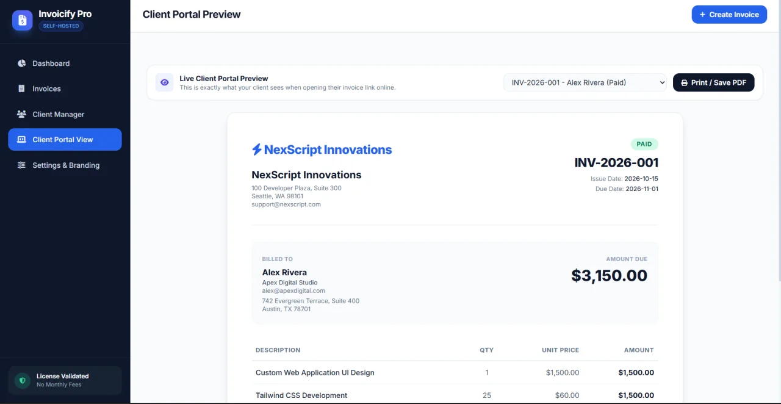Click the DESCRIPTION column header

point(278,350)
